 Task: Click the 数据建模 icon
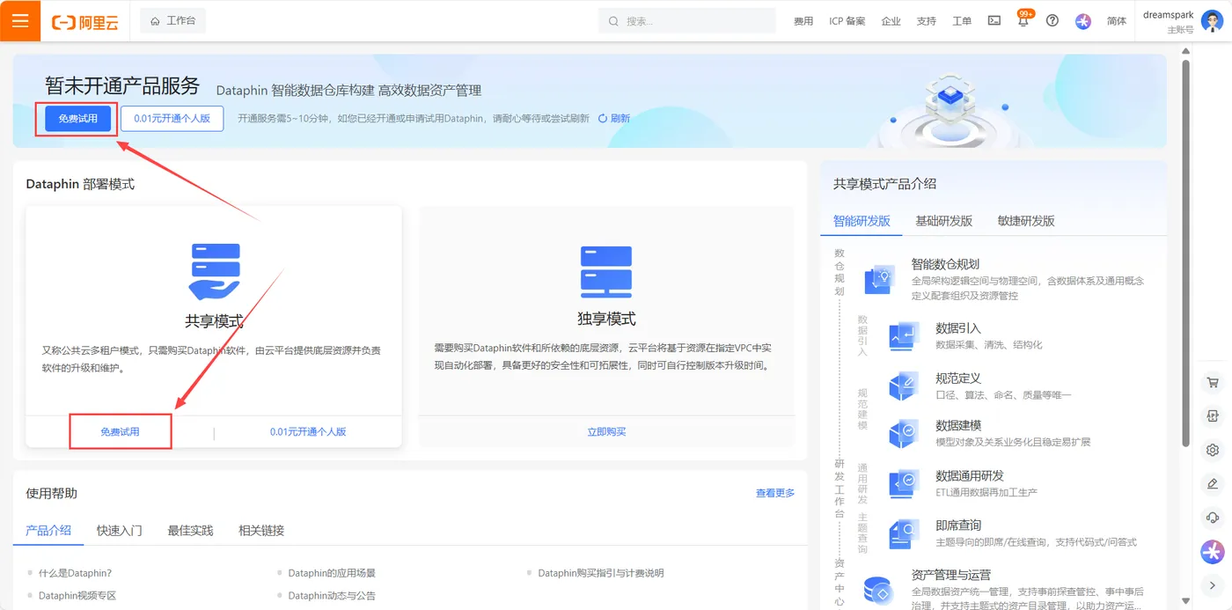(x=904, y=433)
